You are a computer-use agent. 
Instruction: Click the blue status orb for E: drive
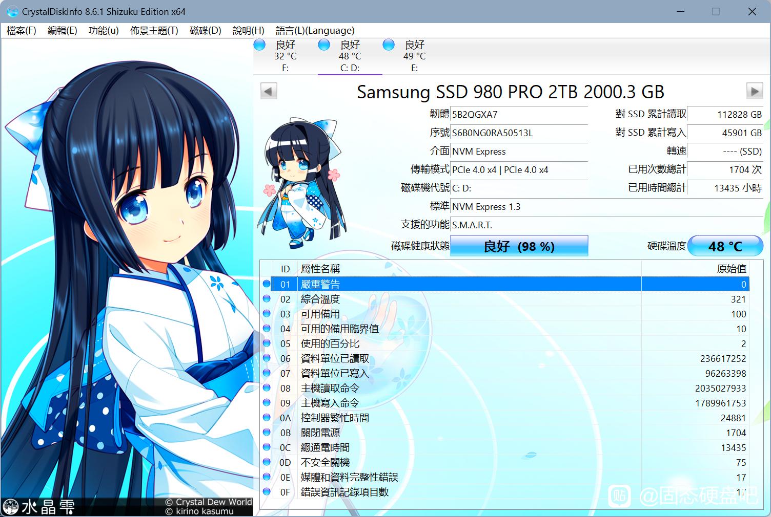(x=389, y=45)
